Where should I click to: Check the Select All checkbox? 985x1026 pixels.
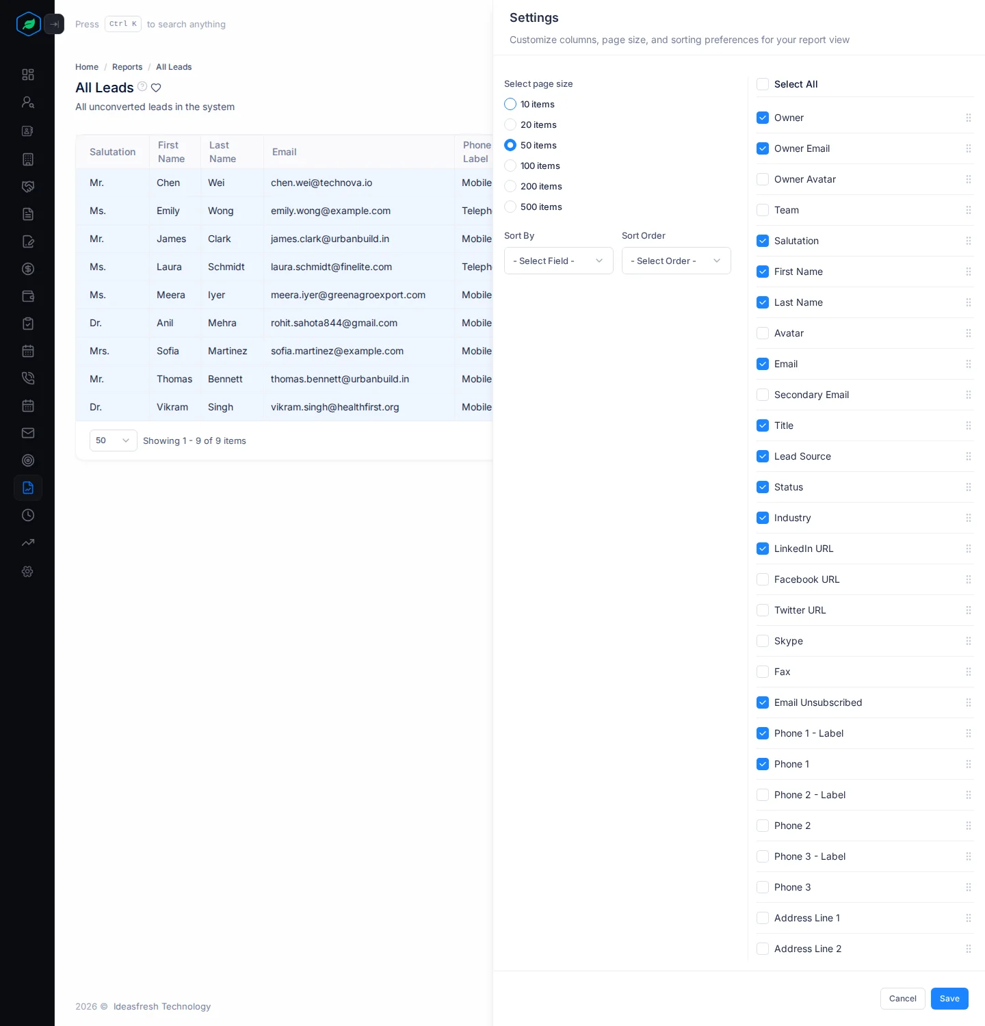763,84
